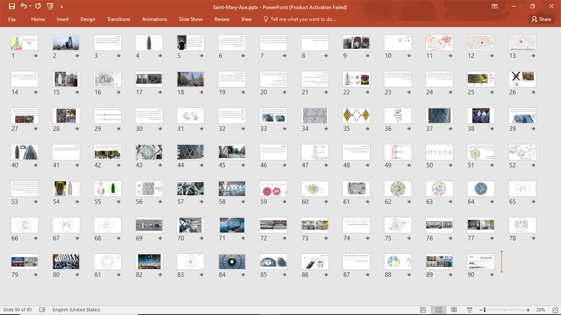Click the English (United States) language indicator

pos(76,310)
